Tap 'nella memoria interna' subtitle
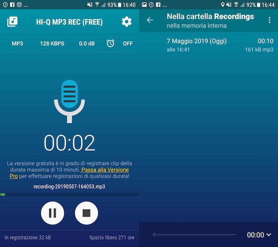The image size is (278, 247). coord(196,26)
